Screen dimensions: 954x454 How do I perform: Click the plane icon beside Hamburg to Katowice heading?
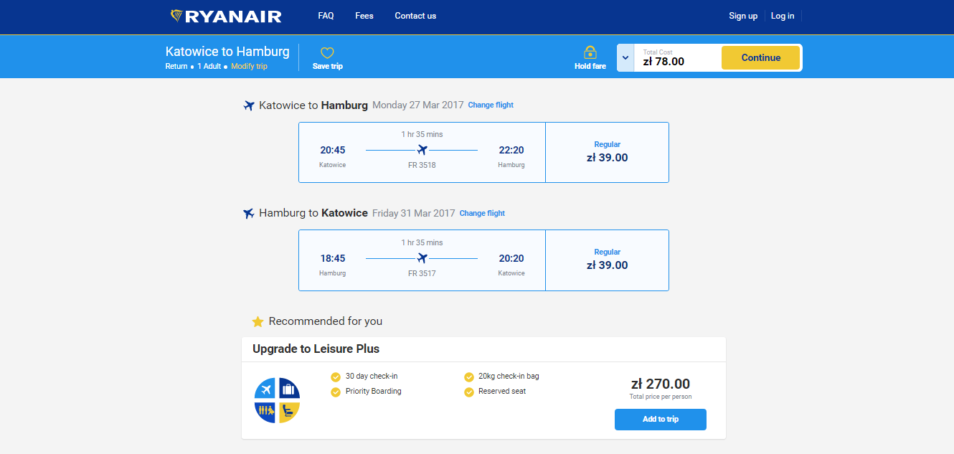(x=249, y=214)
